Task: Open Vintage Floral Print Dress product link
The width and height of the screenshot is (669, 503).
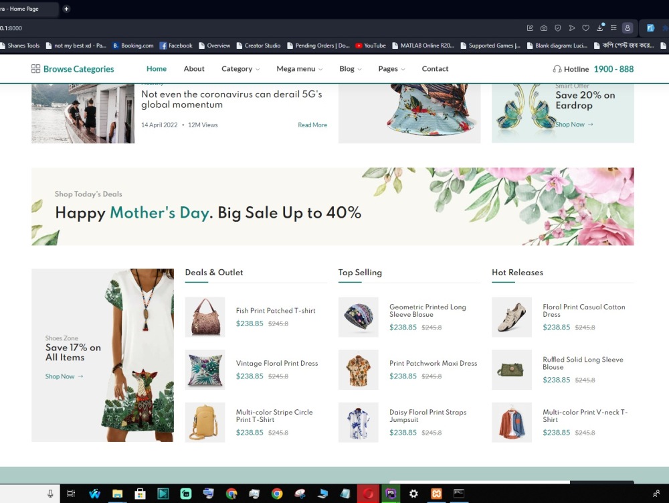Action: click(277, 363)
